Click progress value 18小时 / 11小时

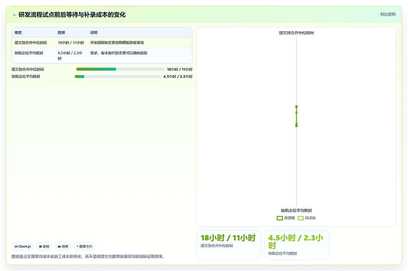click(180, 69)
